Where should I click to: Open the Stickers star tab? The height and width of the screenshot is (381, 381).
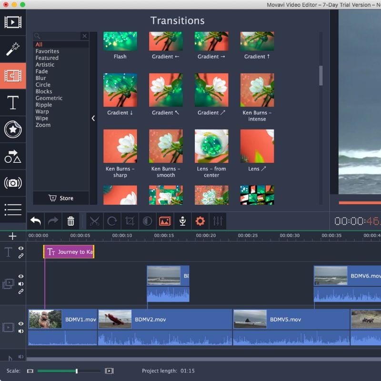(x=13, y=129)
